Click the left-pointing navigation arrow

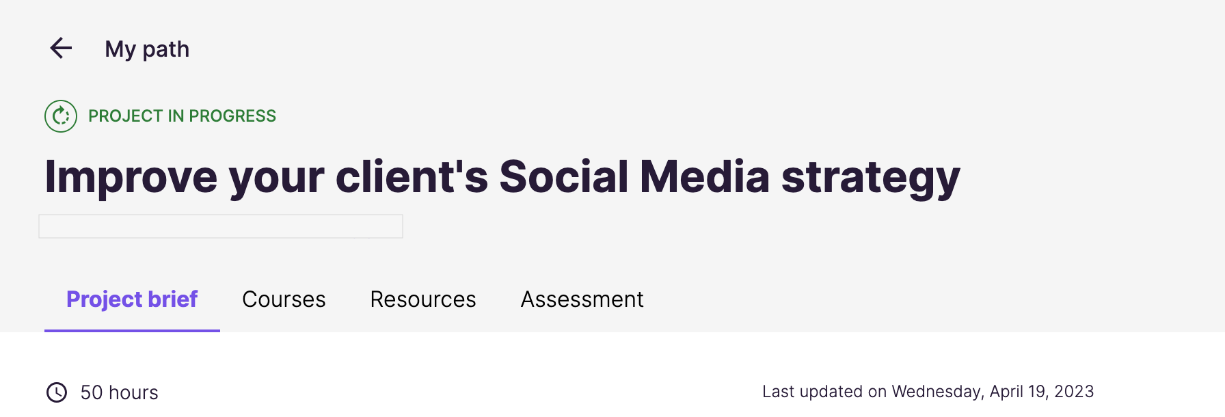(x=61, y=48)
